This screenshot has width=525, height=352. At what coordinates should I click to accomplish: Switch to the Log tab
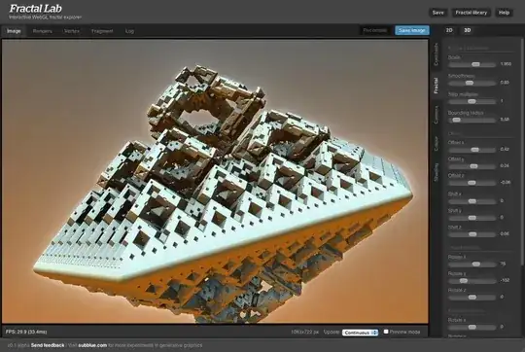tap(129, 31)
